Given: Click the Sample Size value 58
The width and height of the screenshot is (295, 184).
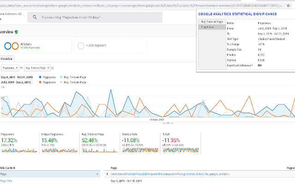Looking at the screenshot, I should 260,50.
